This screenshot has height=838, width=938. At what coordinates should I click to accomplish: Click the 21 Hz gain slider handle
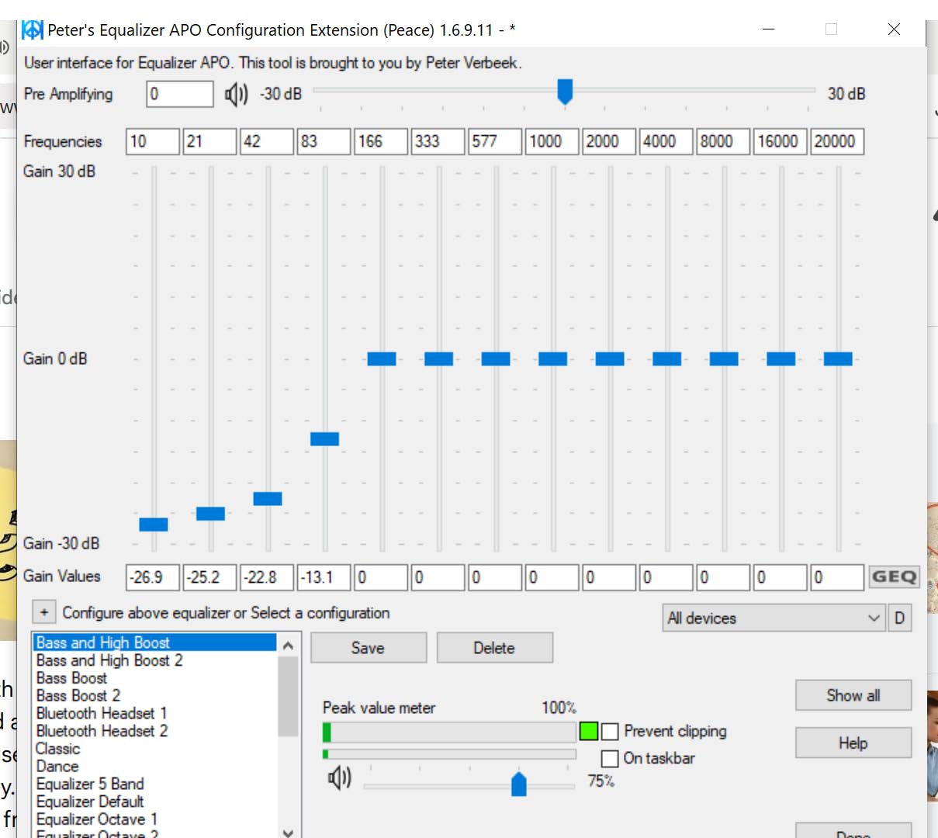(x=210, y=514)
